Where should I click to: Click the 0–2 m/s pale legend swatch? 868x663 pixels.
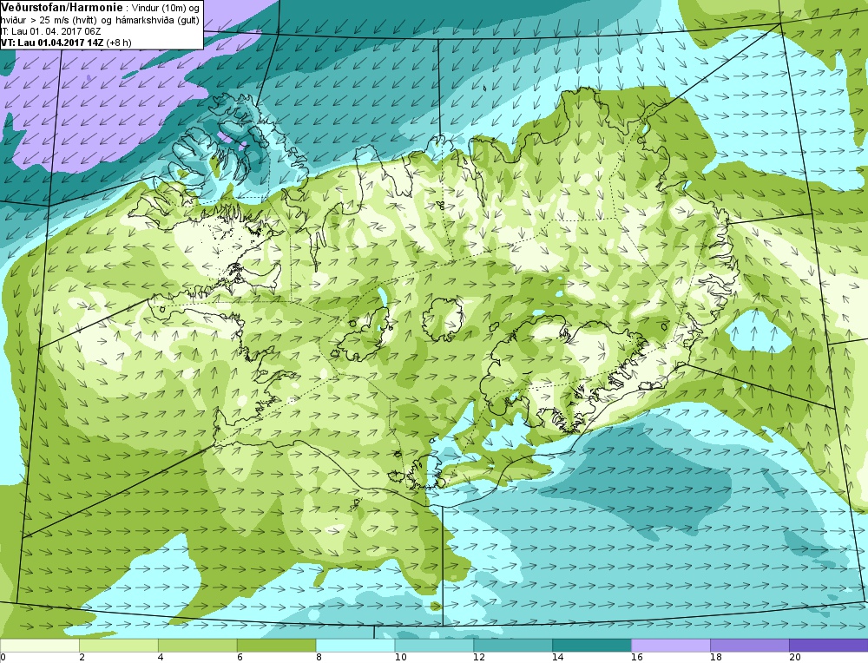pos(40,646)
